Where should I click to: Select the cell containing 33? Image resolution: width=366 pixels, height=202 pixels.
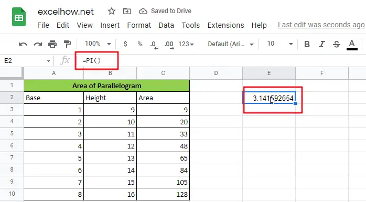click(x=163, y=134)
